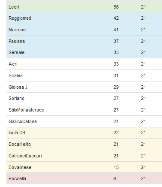Select Paolana in the table
Image resolution: width=162 pixels, height=187 pixels.
click(x=17, y=41)
